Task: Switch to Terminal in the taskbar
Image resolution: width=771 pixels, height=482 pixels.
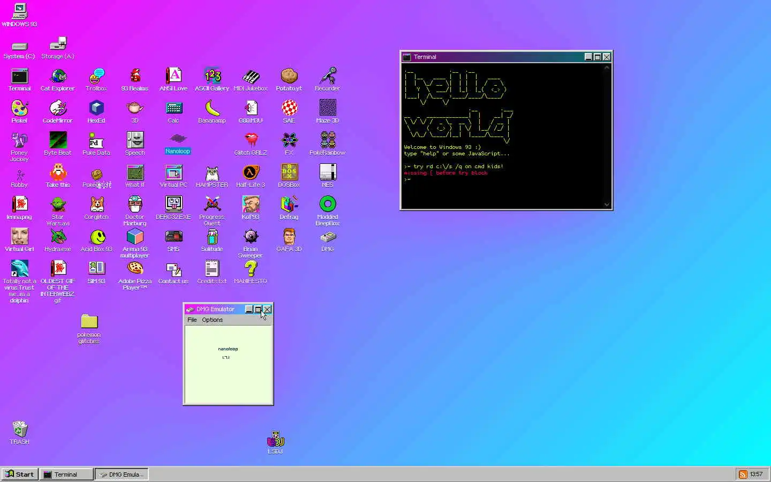Action: (66, 475)
